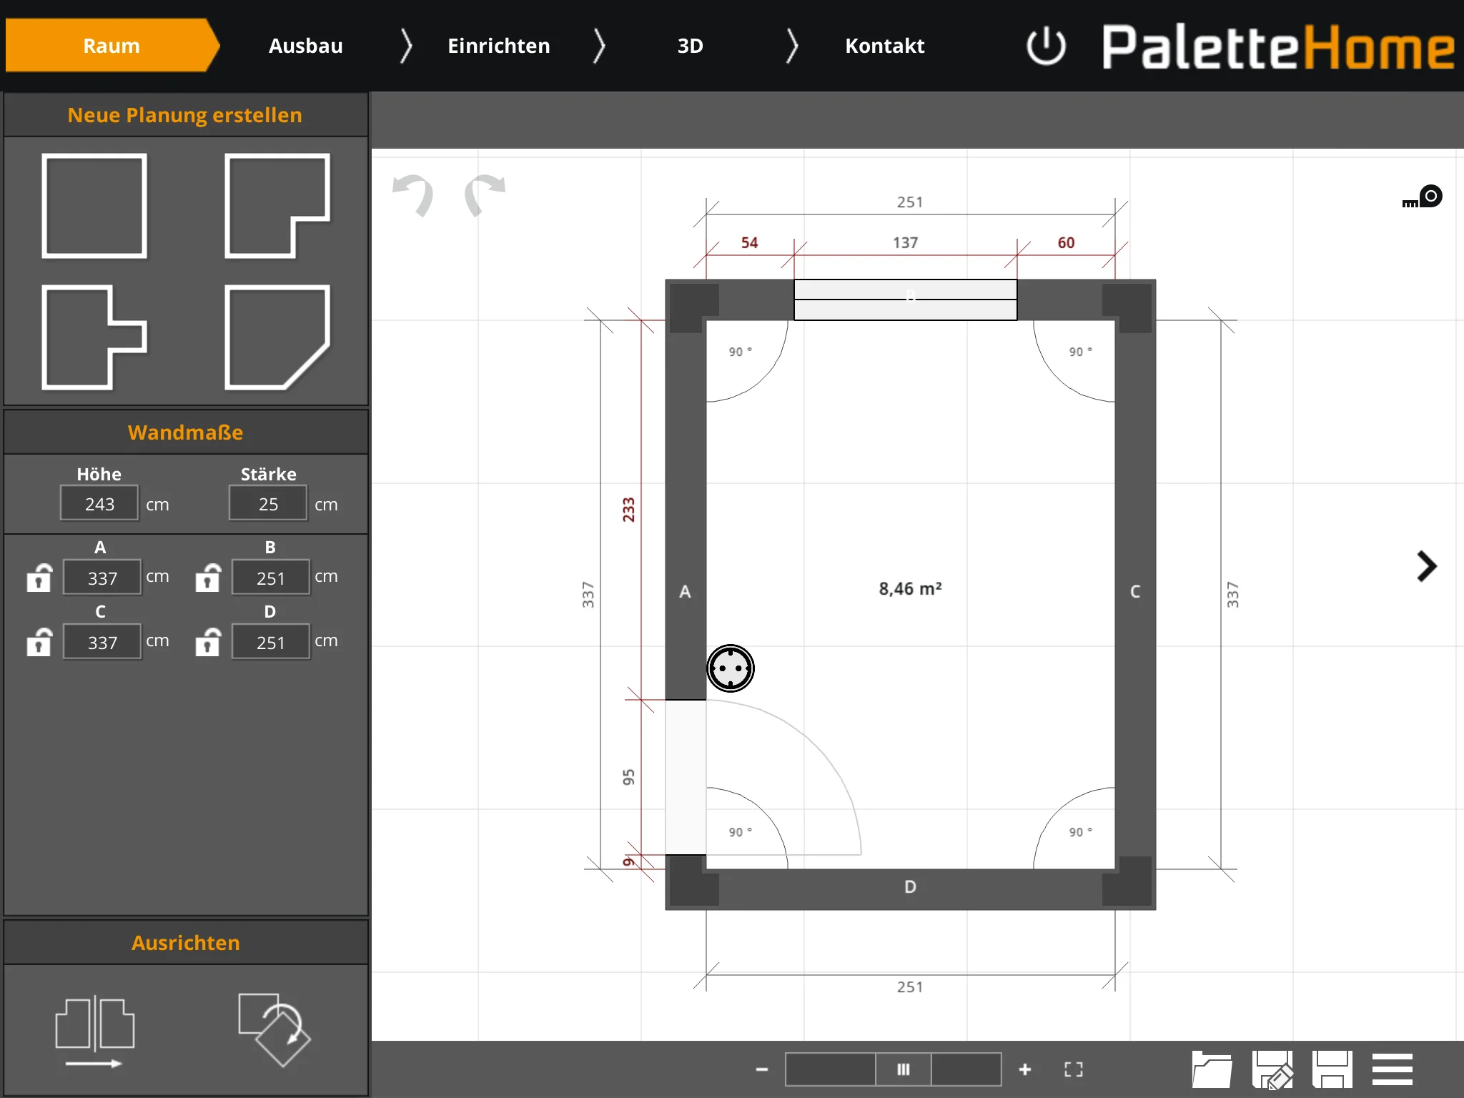Screen dimensions: 1464x1098
Task: Zoom out with the minus button
Action: pos(762,1069)
